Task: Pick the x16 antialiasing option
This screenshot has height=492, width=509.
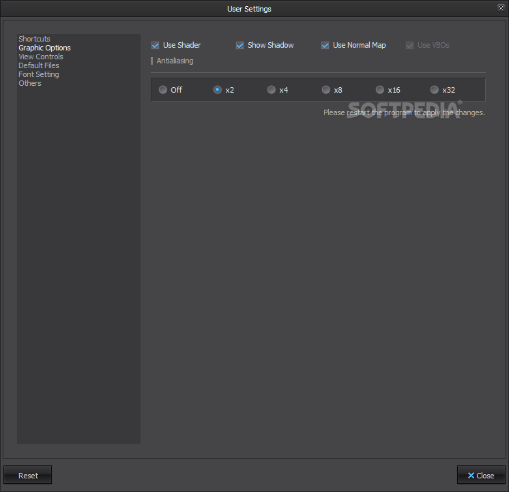Action: (379, 90)
